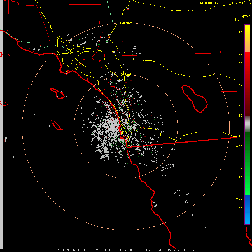The width and height of the screenshot is (252, 252).
Task: Click the yellow-orange top segment of color bar
Action: (x=247, y=39)
